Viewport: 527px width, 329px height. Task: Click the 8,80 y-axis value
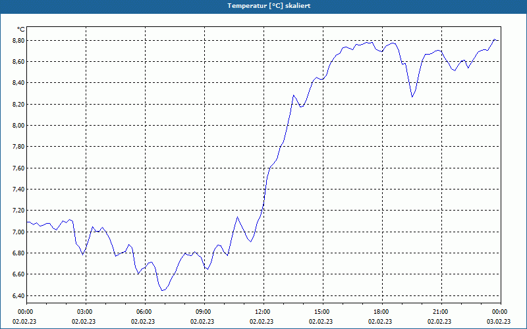coord(18,40)
